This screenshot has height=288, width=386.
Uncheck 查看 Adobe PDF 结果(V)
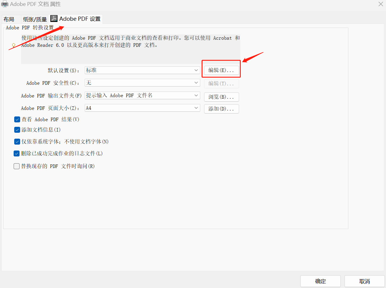tap(17, 119)
